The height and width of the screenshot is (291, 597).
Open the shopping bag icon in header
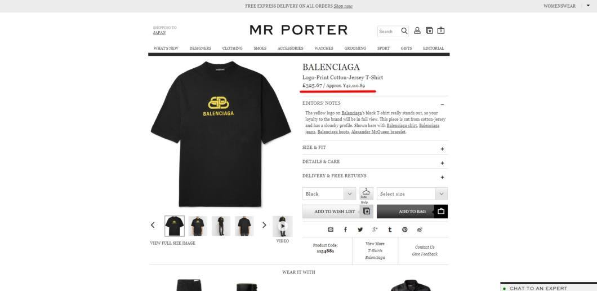pyautogui.click(x=441, y=30)
